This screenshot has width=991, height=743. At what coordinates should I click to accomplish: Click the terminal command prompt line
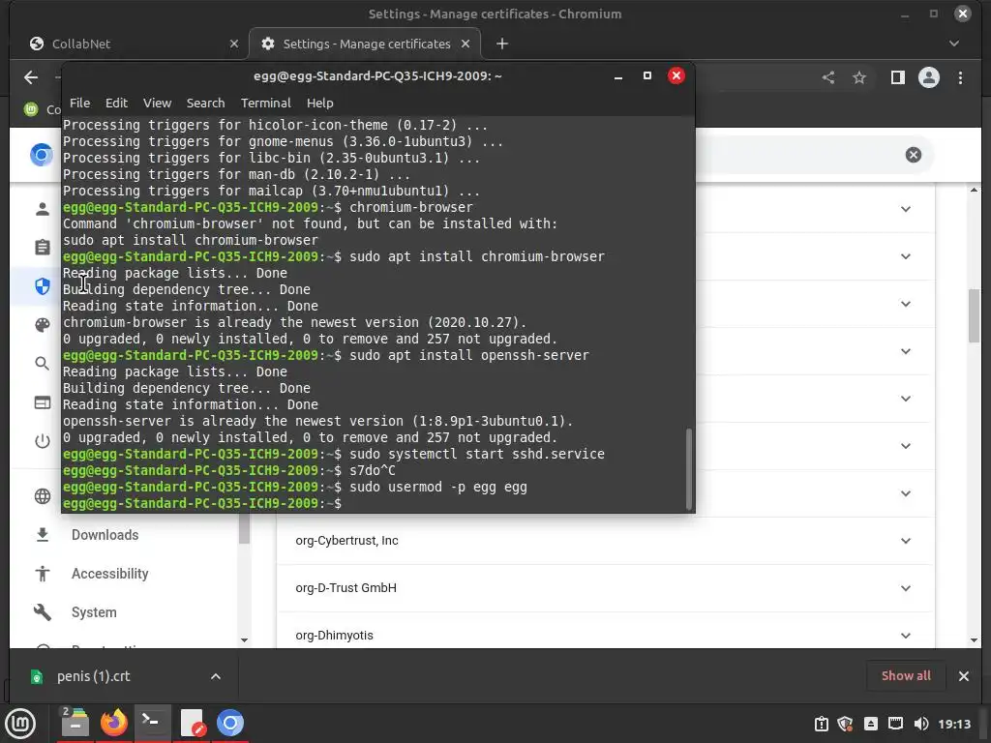tap(375, 503)
